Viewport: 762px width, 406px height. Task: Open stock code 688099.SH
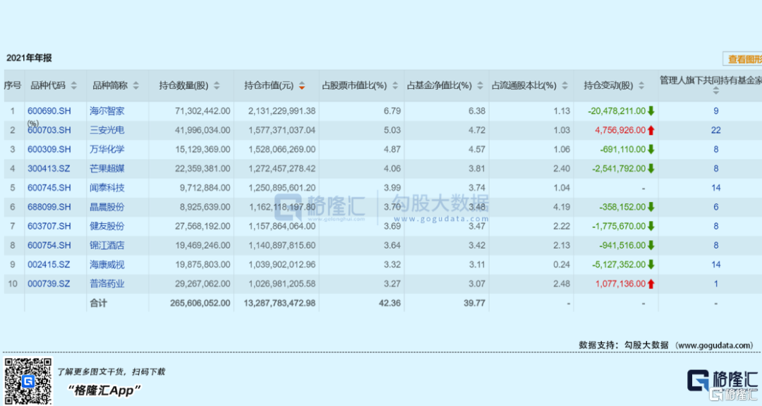tap(49, 207)
